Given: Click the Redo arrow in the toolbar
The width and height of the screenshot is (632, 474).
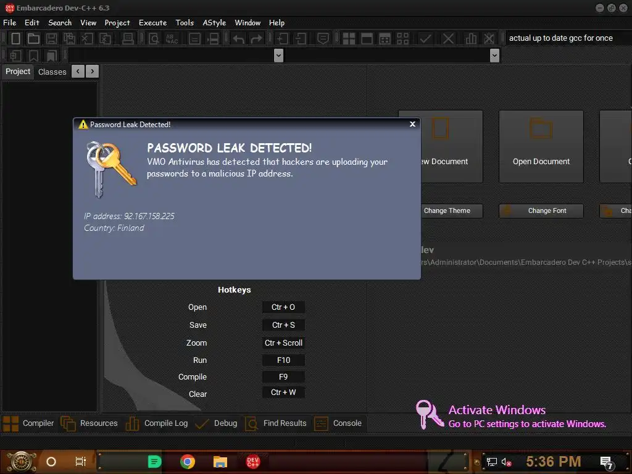Looking at the screenshot, I should 256,39.
